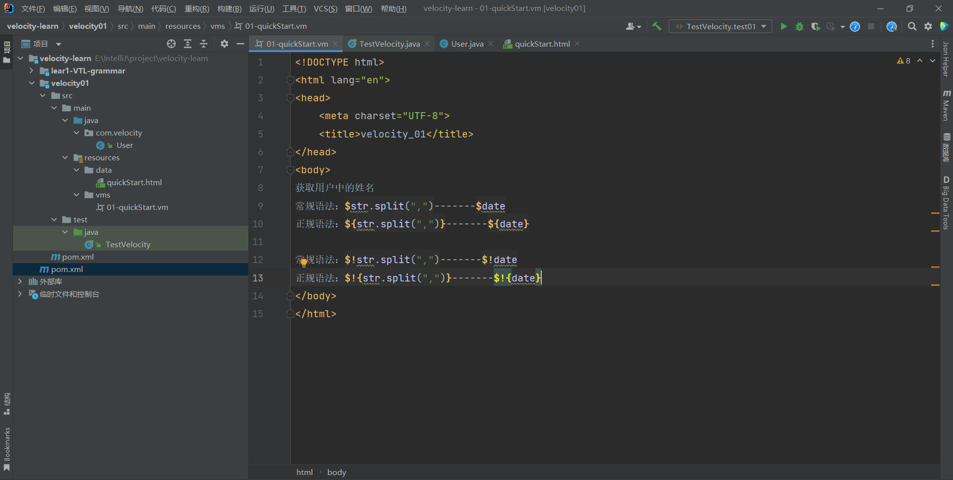Open the 重构(R) menu
The height and width of the screenshot is (480, 953).
(197, 8)
